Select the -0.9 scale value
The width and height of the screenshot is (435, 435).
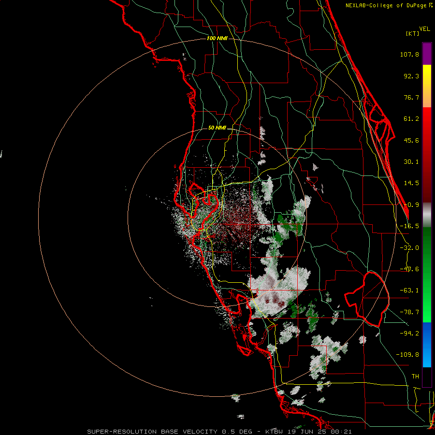click(411, 205)
